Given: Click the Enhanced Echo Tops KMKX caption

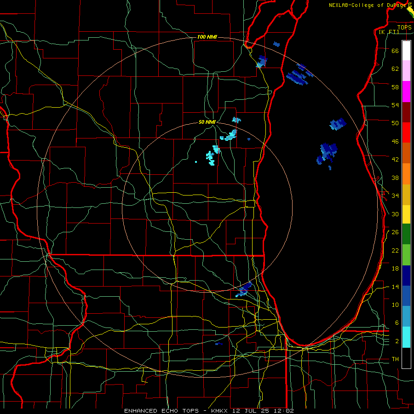Looking at the screenshot, I should tap(209, 411).
